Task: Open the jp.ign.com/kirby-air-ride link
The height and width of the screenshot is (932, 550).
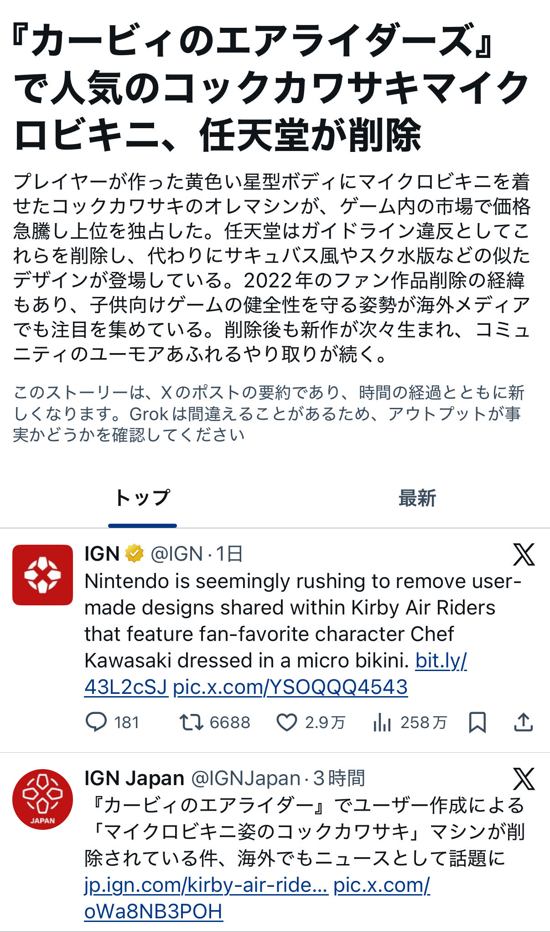Action: [206, 885]
